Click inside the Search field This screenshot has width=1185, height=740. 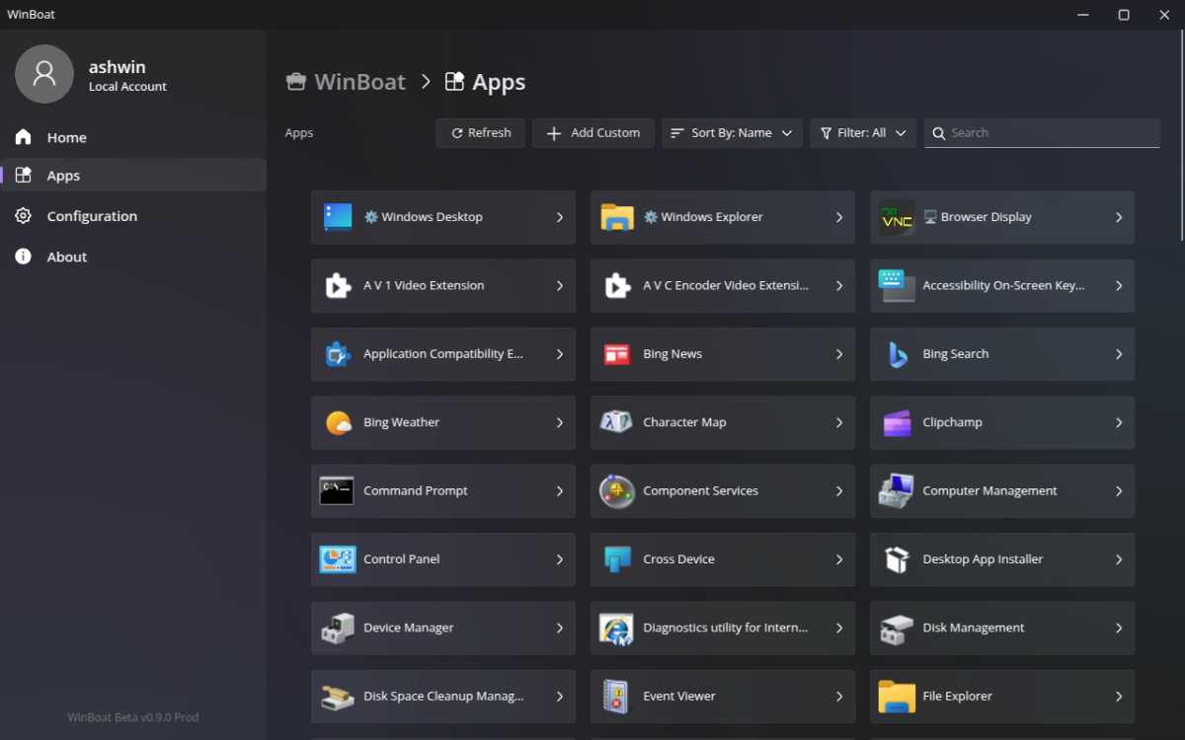pos(1042,132)
